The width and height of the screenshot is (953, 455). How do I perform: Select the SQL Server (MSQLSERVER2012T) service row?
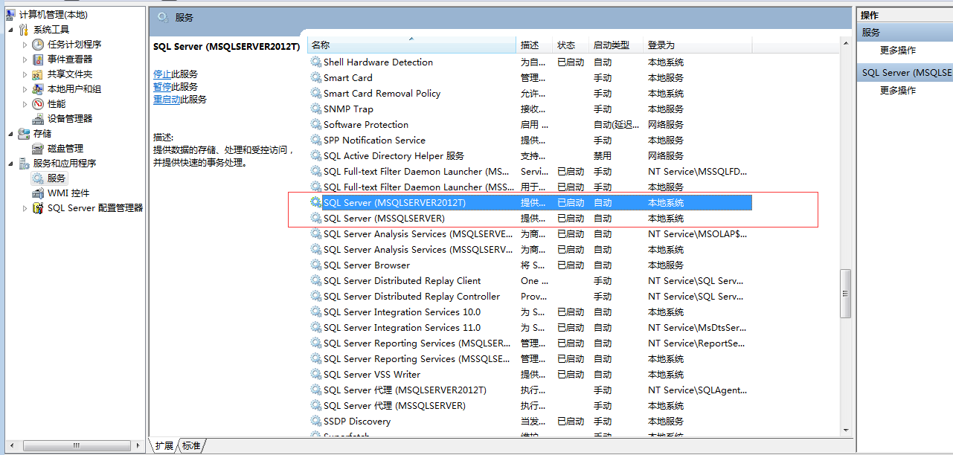(x=530, y=203)
